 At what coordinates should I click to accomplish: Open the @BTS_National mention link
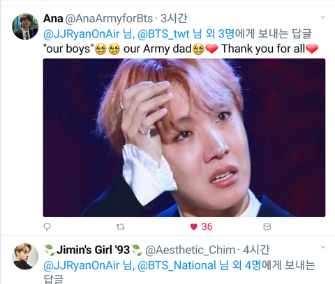point(177,265)
